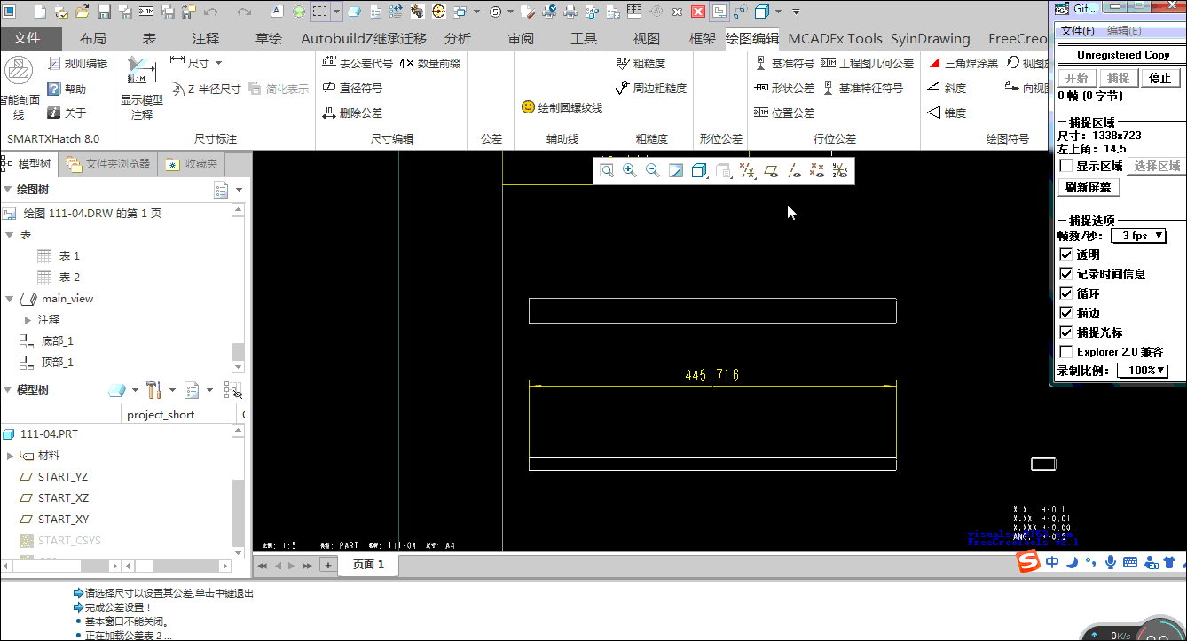
Task: Open the 文件 menu tab
Action: point(28,39)
